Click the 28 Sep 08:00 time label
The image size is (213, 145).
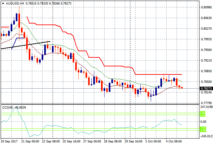[113, 141]
